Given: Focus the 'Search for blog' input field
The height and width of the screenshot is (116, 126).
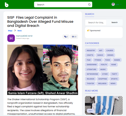Looking at the screenshot, I should click(x=96, y=22).
